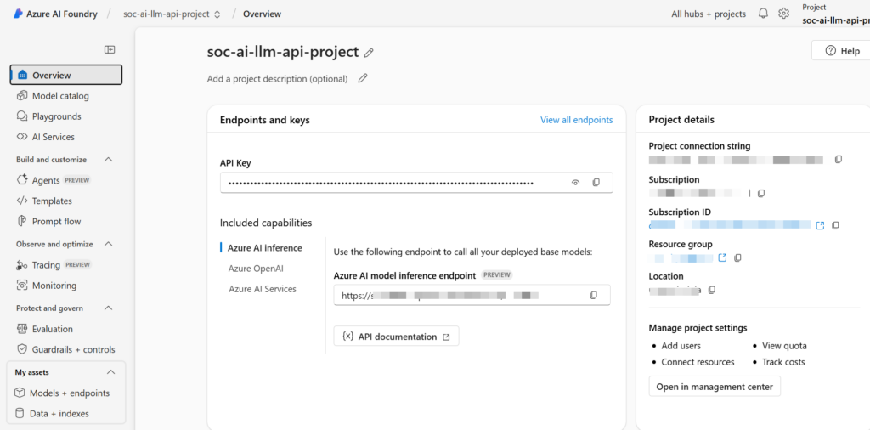The width and height of the screenshot is (870, 430).
Task: Click the View all endpoints link
Action: click(576, 120)
